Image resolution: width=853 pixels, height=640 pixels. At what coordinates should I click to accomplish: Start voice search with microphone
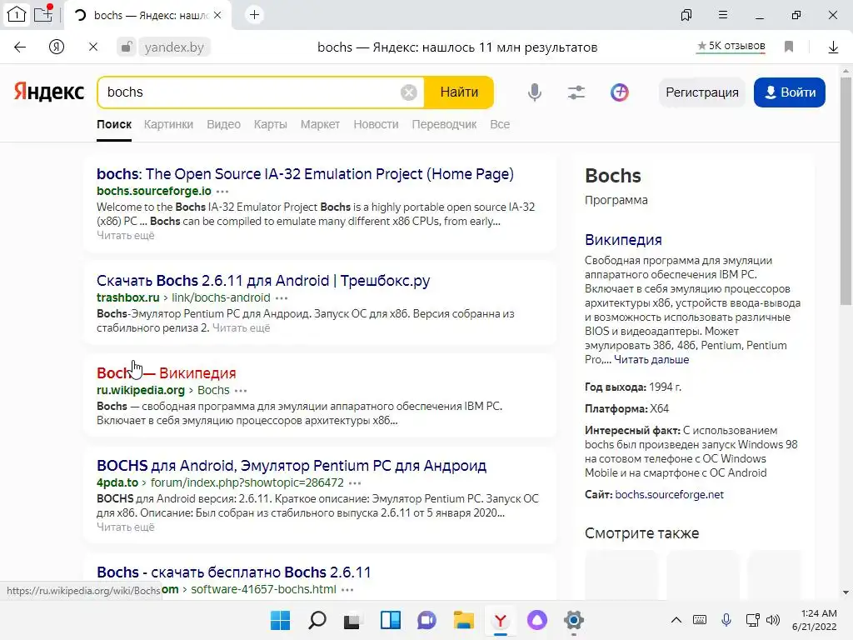[x=535, y=92]
